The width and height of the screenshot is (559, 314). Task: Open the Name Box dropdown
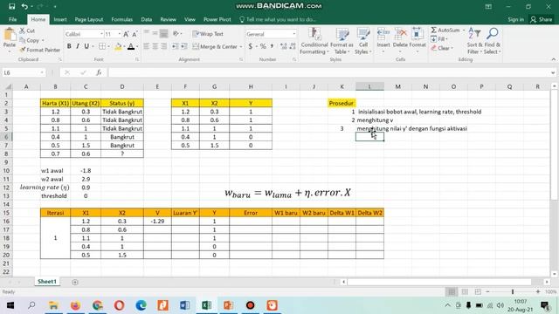pyautogui.click(x=42, y=72)
